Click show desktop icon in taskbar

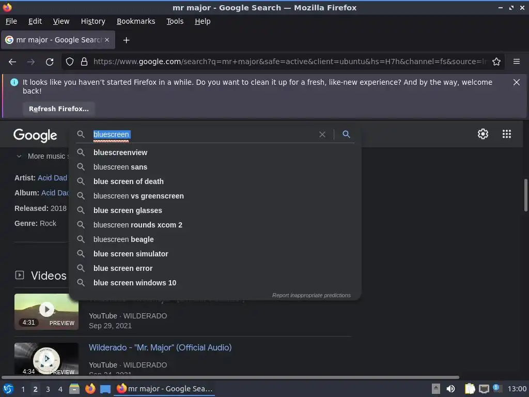click(x=105, y=389)
